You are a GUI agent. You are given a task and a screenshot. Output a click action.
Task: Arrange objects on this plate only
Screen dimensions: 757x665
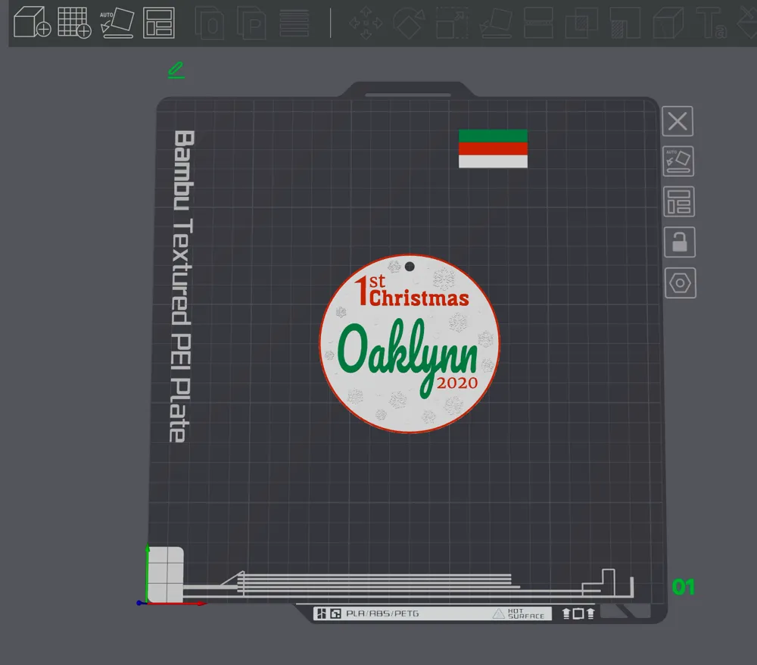click(x=679, y=201)
